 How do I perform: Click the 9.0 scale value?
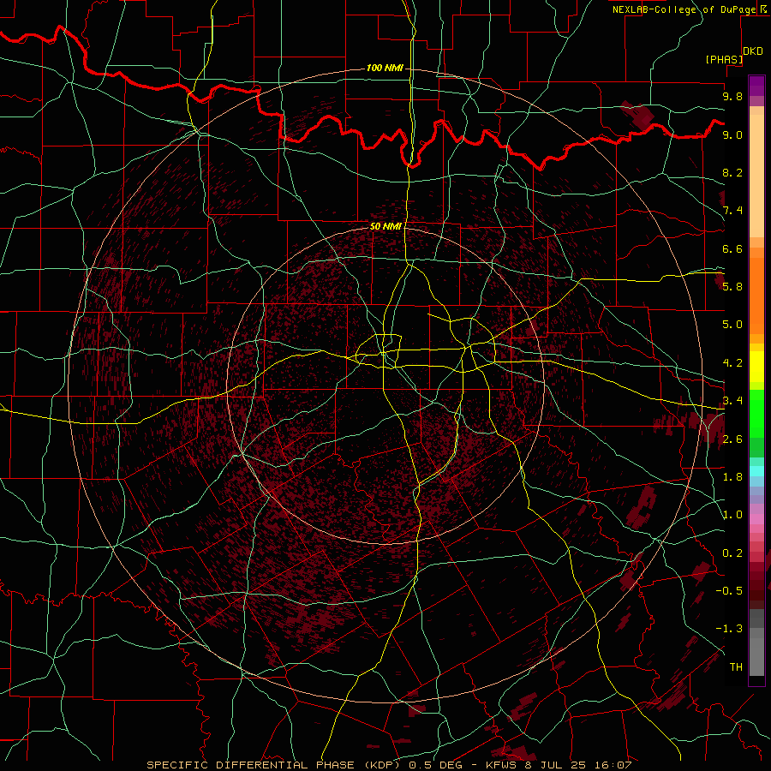coord(732,134)
